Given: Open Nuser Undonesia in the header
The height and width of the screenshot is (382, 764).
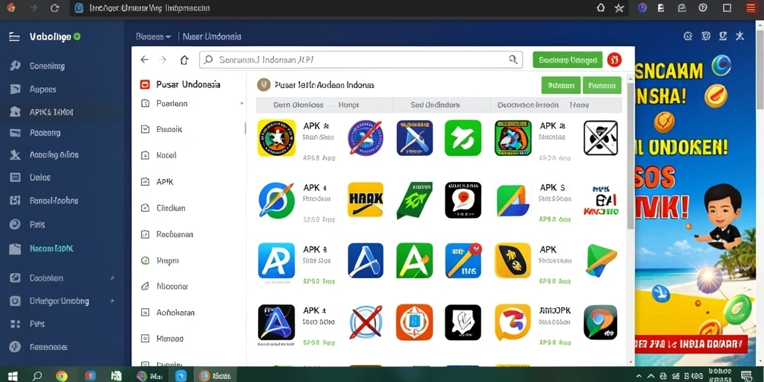Looking at the screenshot, I should tap(211, 37).
